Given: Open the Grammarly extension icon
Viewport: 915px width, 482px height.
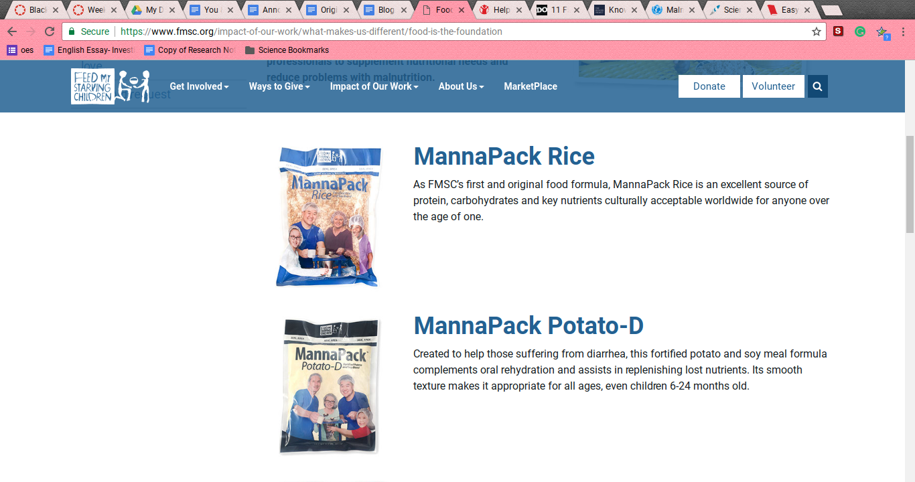Looking at the screenshot, I should click(x=860, y=31).
